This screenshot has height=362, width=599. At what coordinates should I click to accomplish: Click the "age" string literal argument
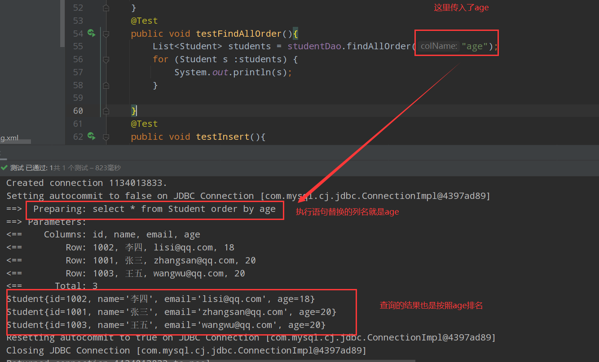coord(475,46)
